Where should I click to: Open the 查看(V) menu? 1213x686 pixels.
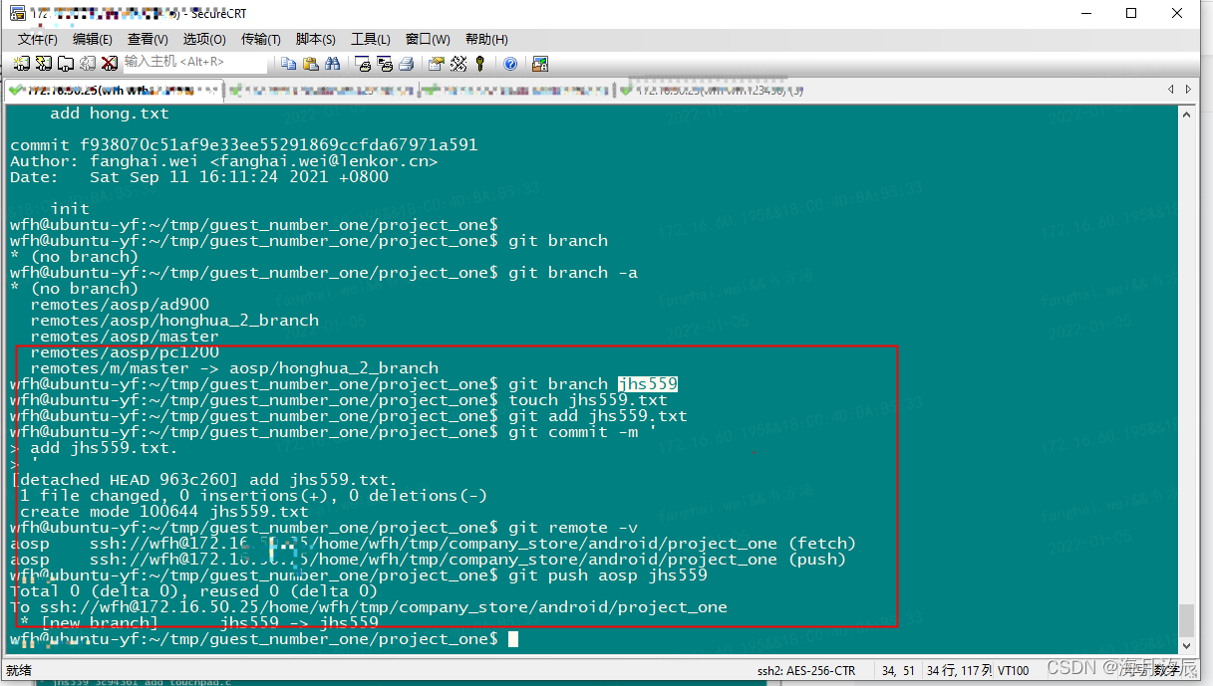point(148,39)
